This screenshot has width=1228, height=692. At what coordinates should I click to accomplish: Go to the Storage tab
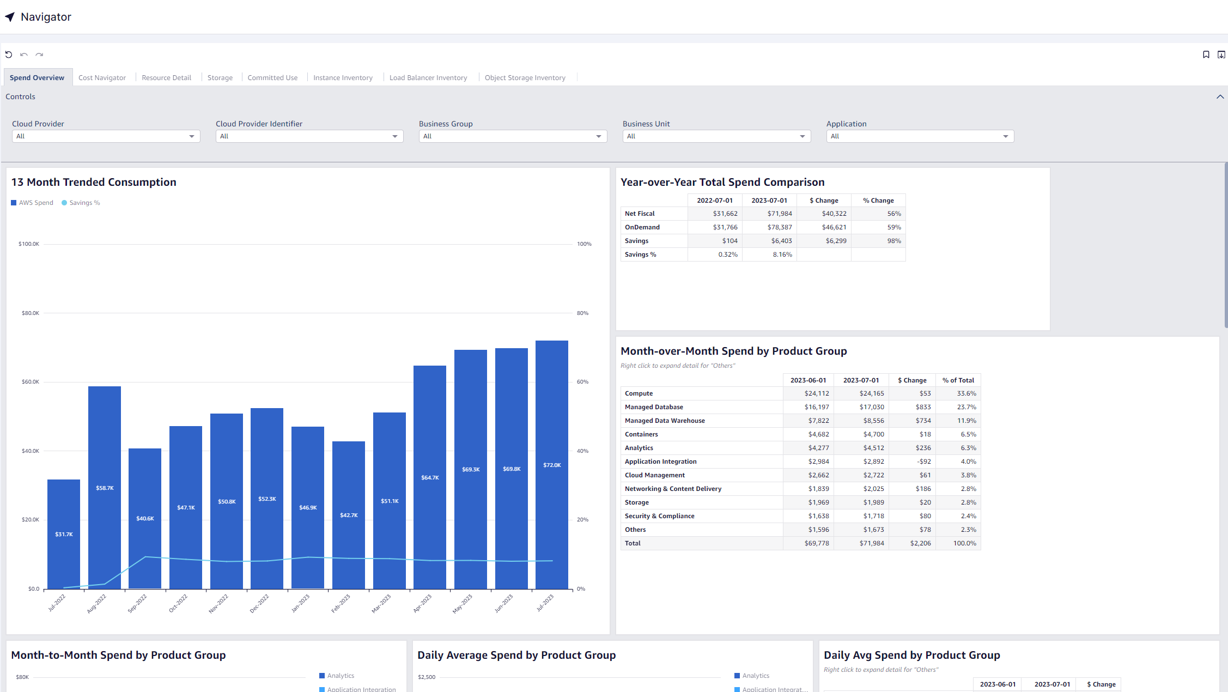point(220,77)
